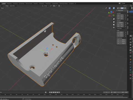Toggle proportional editing icon
The image size is (133, 100).
[x=59, y=6]
